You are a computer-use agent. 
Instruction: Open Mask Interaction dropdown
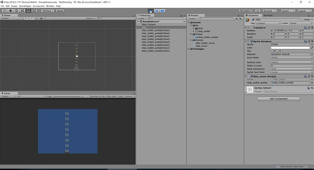tap(292, 69)
